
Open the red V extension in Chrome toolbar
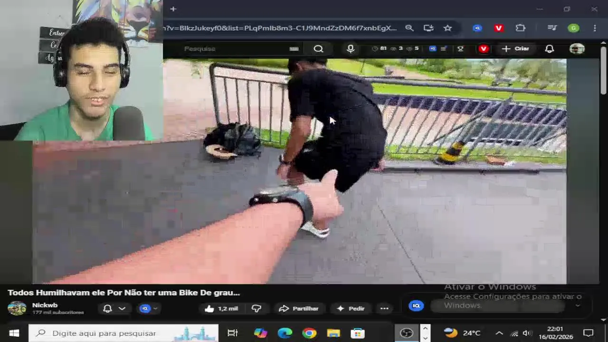point(498,28)
